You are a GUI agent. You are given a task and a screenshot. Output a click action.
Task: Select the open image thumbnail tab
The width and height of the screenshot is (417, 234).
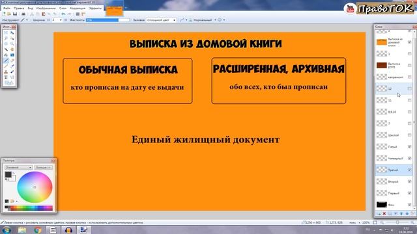point(115,10)
